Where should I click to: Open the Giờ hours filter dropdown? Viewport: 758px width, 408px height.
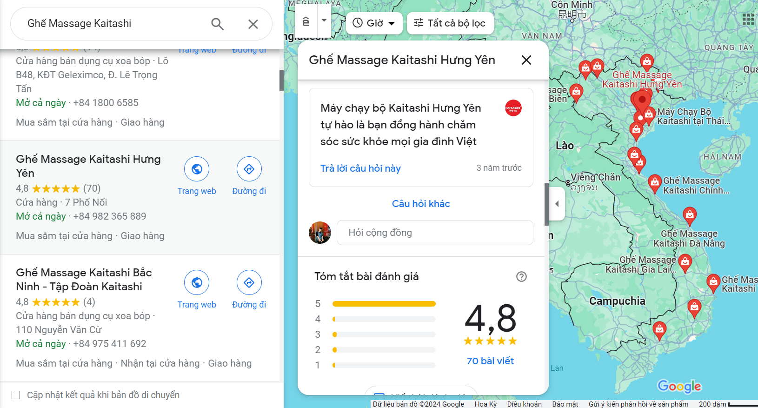click(x=374, y=23)
